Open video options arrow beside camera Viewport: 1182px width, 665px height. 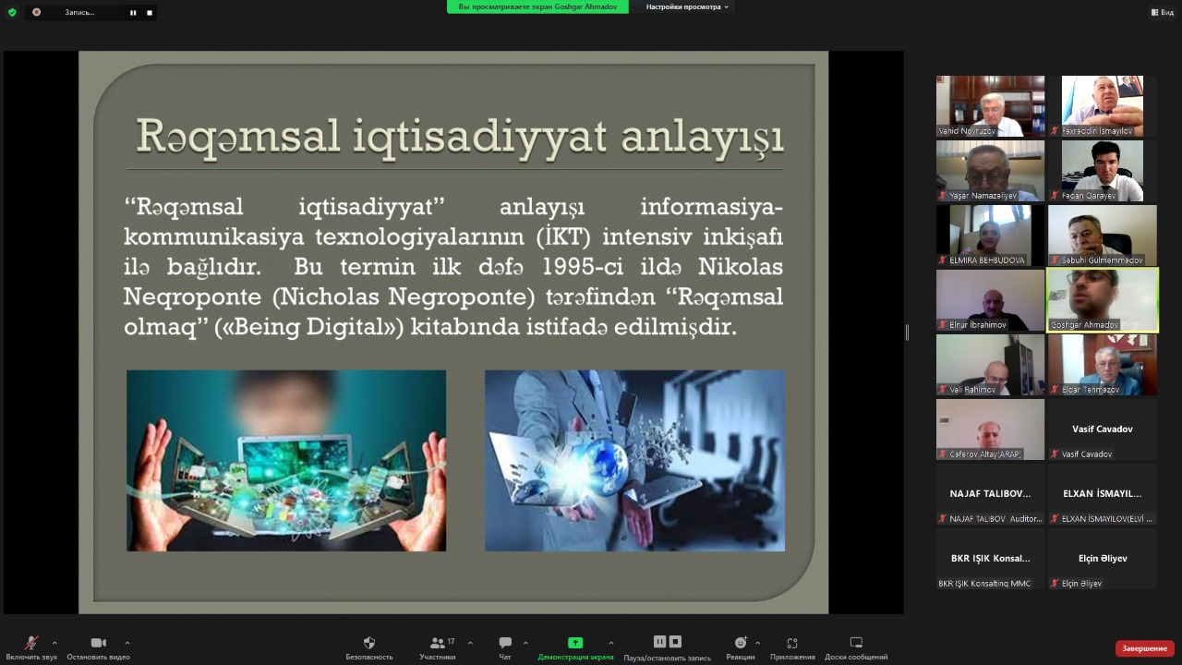(x=127, y=643)
